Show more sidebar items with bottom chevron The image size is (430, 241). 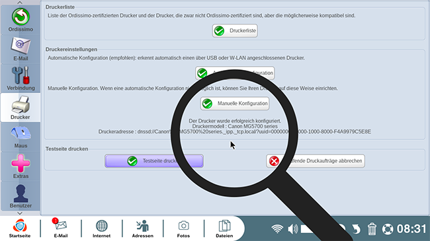click(x=20, y=213)
